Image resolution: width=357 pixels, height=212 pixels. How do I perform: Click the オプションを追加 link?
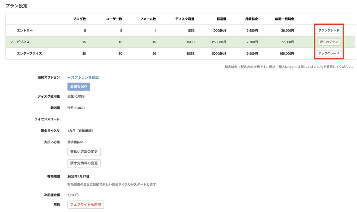point(83,78)
